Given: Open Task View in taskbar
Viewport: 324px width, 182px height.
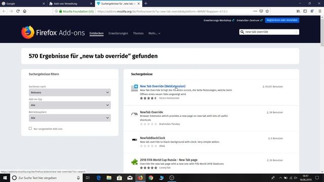Looking at the screenshot, I should coord(88,177).
